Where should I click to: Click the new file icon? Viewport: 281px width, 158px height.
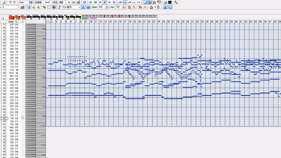pyautogui.click(x=4, y=2)
